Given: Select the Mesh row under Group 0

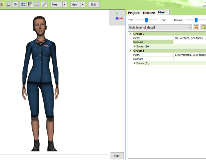Looking at the screenshot, I should [x=169, y=38].
